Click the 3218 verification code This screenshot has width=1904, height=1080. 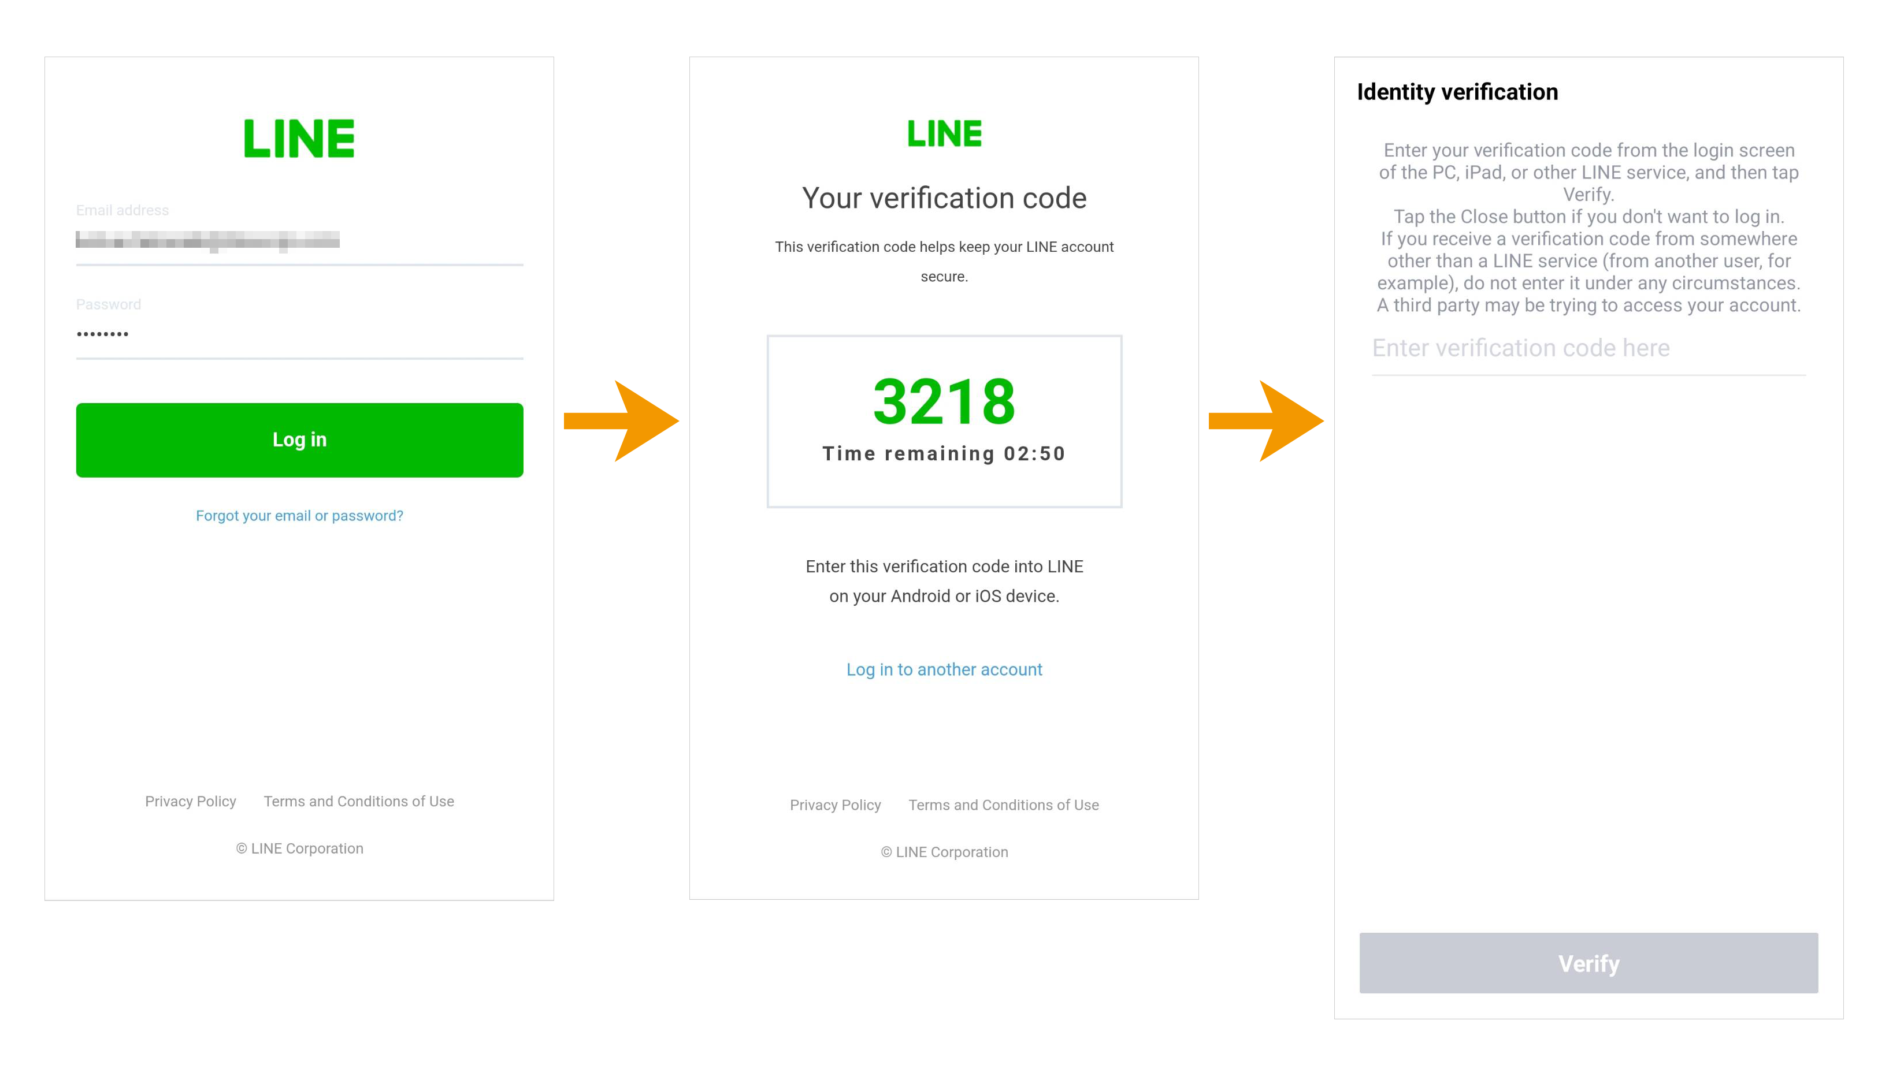[944, 401]
